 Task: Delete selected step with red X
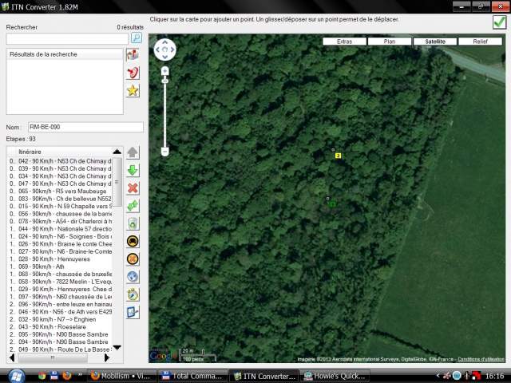[133, 188]
